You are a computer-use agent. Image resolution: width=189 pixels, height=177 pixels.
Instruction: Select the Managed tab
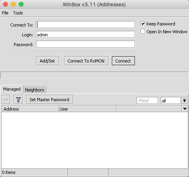pos(12,89)
